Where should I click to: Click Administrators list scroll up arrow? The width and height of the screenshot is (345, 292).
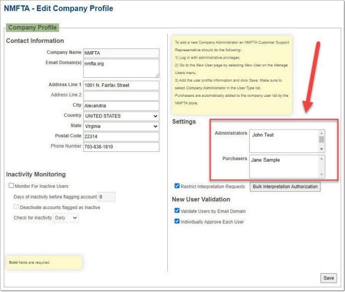[x=322, y=133]
